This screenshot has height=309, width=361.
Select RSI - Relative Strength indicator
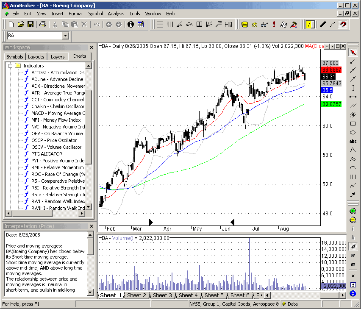[58, 188]
